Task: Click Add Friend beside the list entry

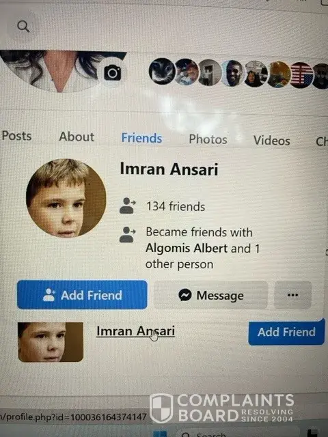Action: pos(286,333)
